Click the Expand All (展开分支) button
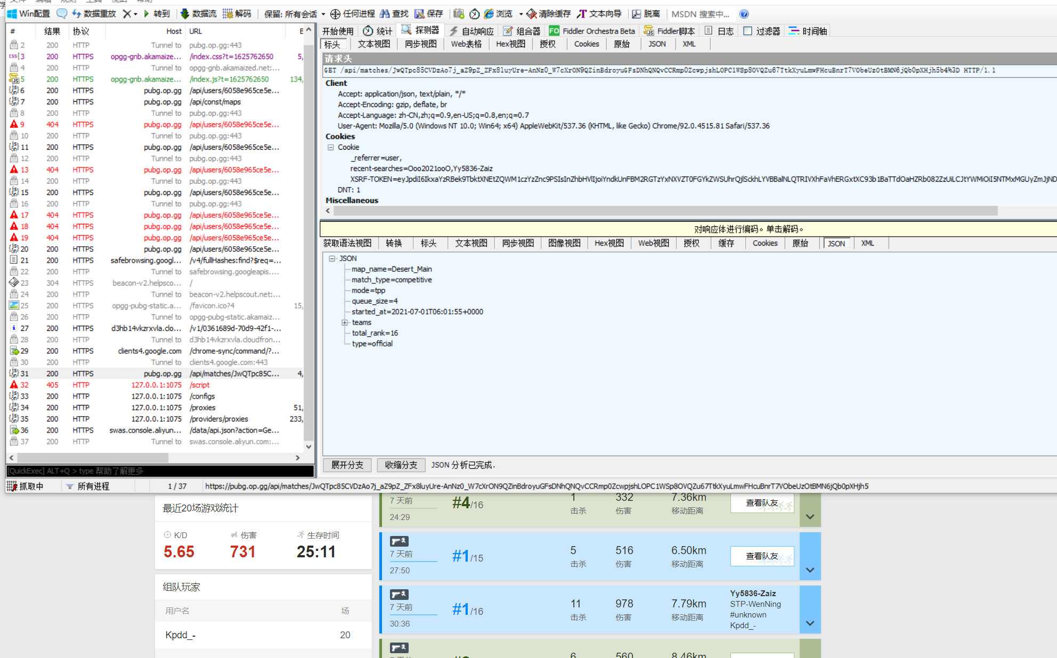 [x=347, y=465]
